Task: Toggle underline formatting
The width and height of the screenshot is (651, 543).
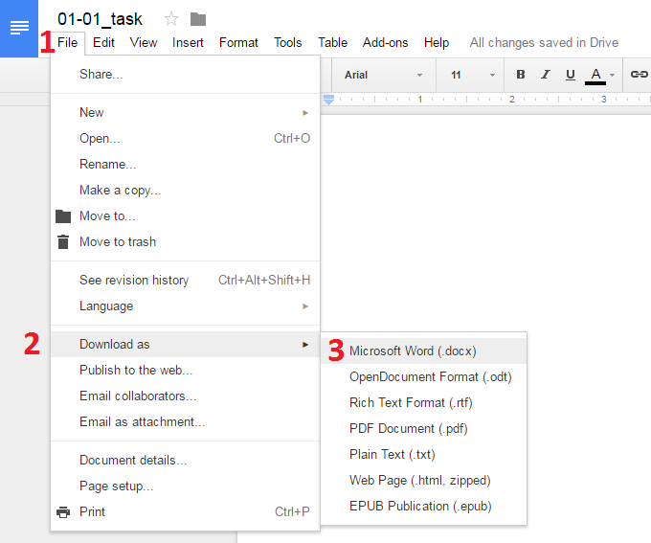Action: point(571,75)
